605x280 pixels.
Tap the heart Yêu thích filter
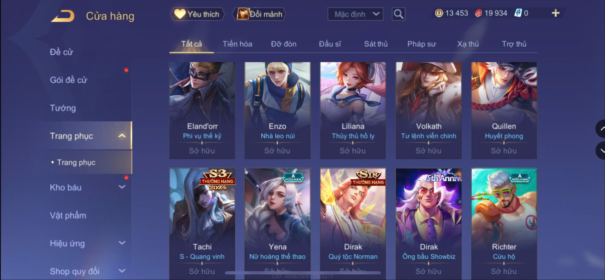click(197, 14)
